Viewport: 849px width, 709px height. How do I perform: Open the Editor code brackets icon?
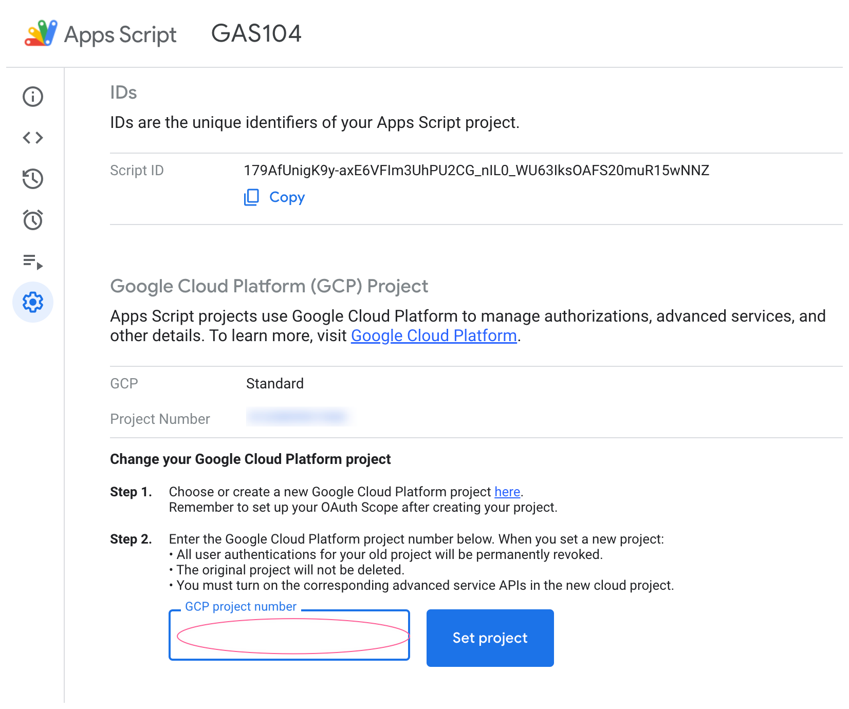click(x=33, y=138)
